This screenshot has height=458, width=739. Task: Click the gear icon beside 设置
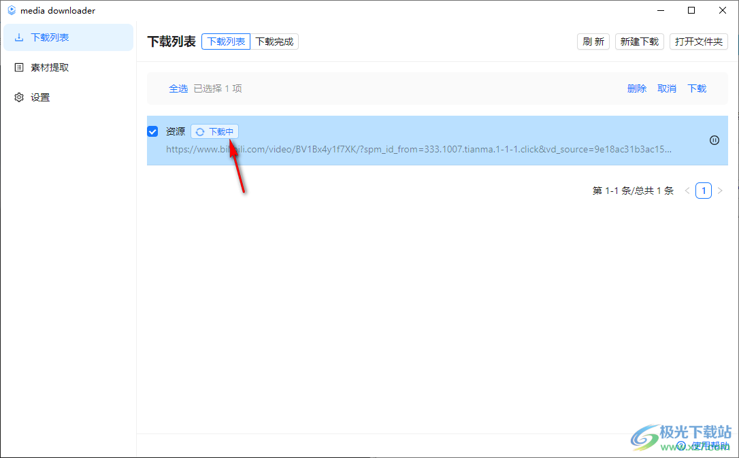coord(19,97)
